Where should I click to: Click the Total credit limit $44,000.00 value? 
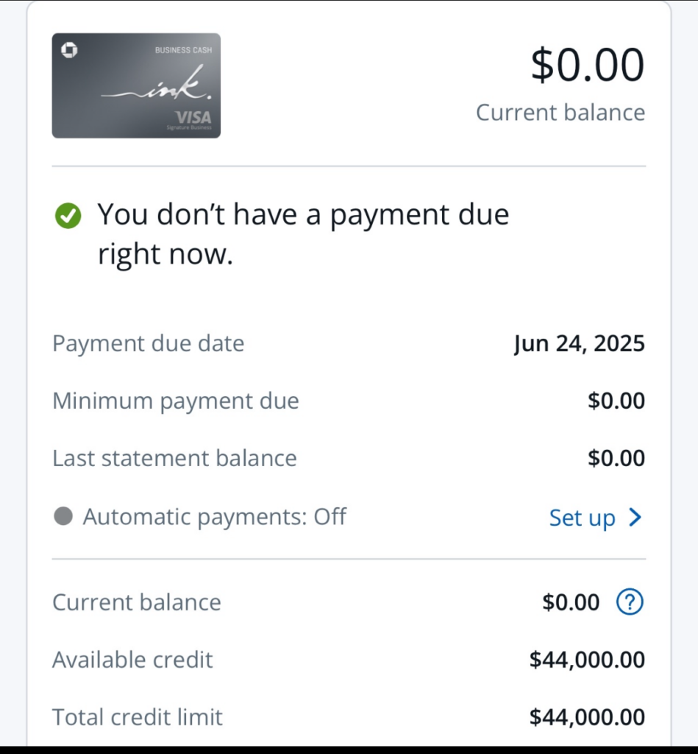(x=586, y=717)
